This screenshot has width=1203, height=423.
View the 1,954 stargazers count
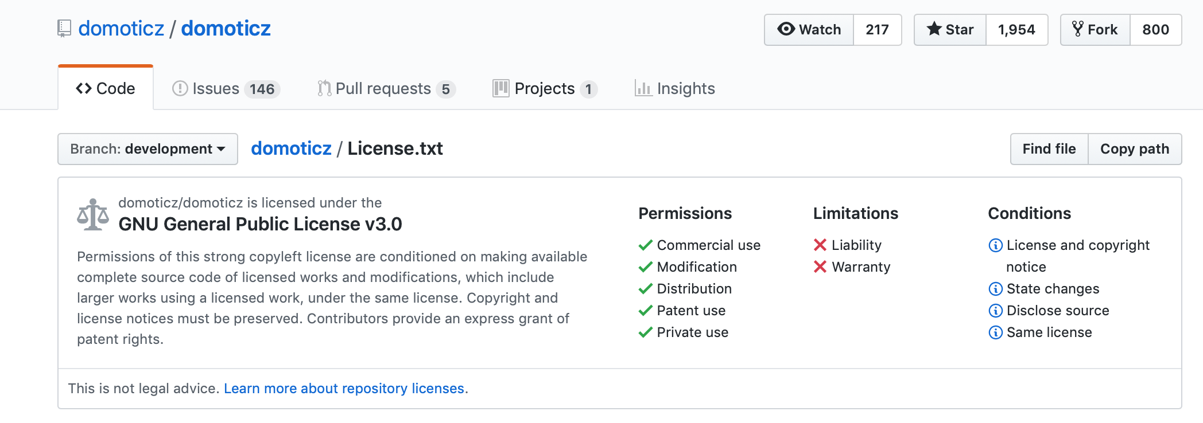(1016, 30)
